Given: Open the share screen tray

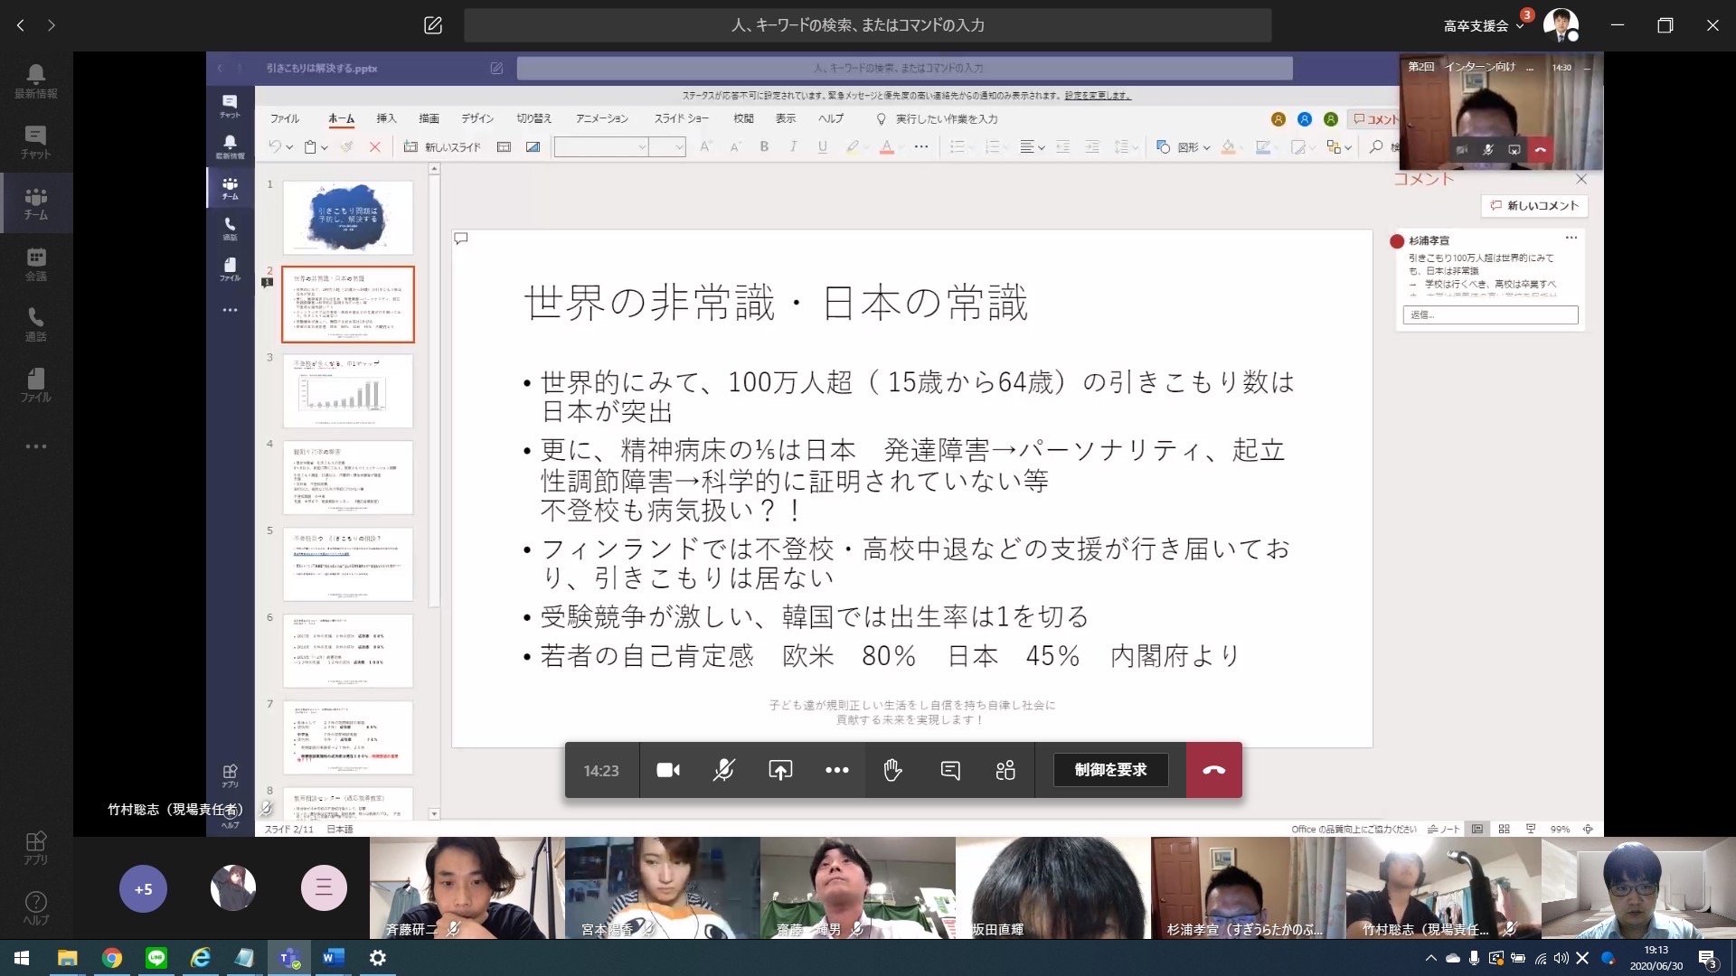Looking at the screenshot, I should click(780, 770).
